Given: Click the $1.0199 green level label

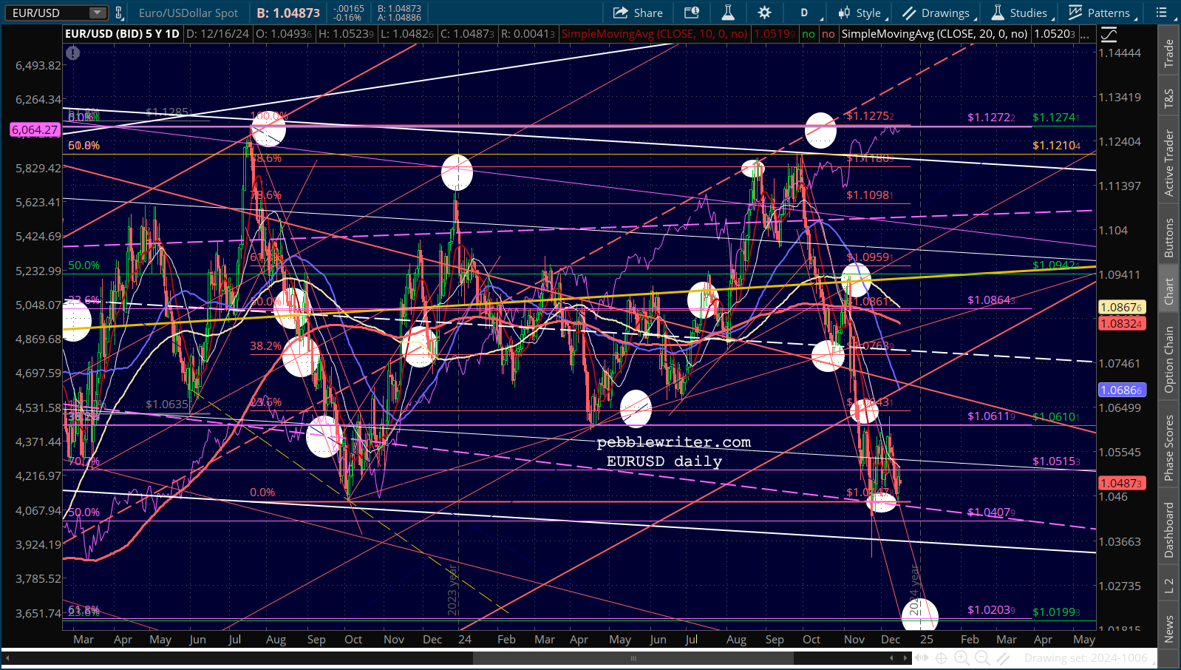Looking at the screenshot, I should (x=1056, y=612).
